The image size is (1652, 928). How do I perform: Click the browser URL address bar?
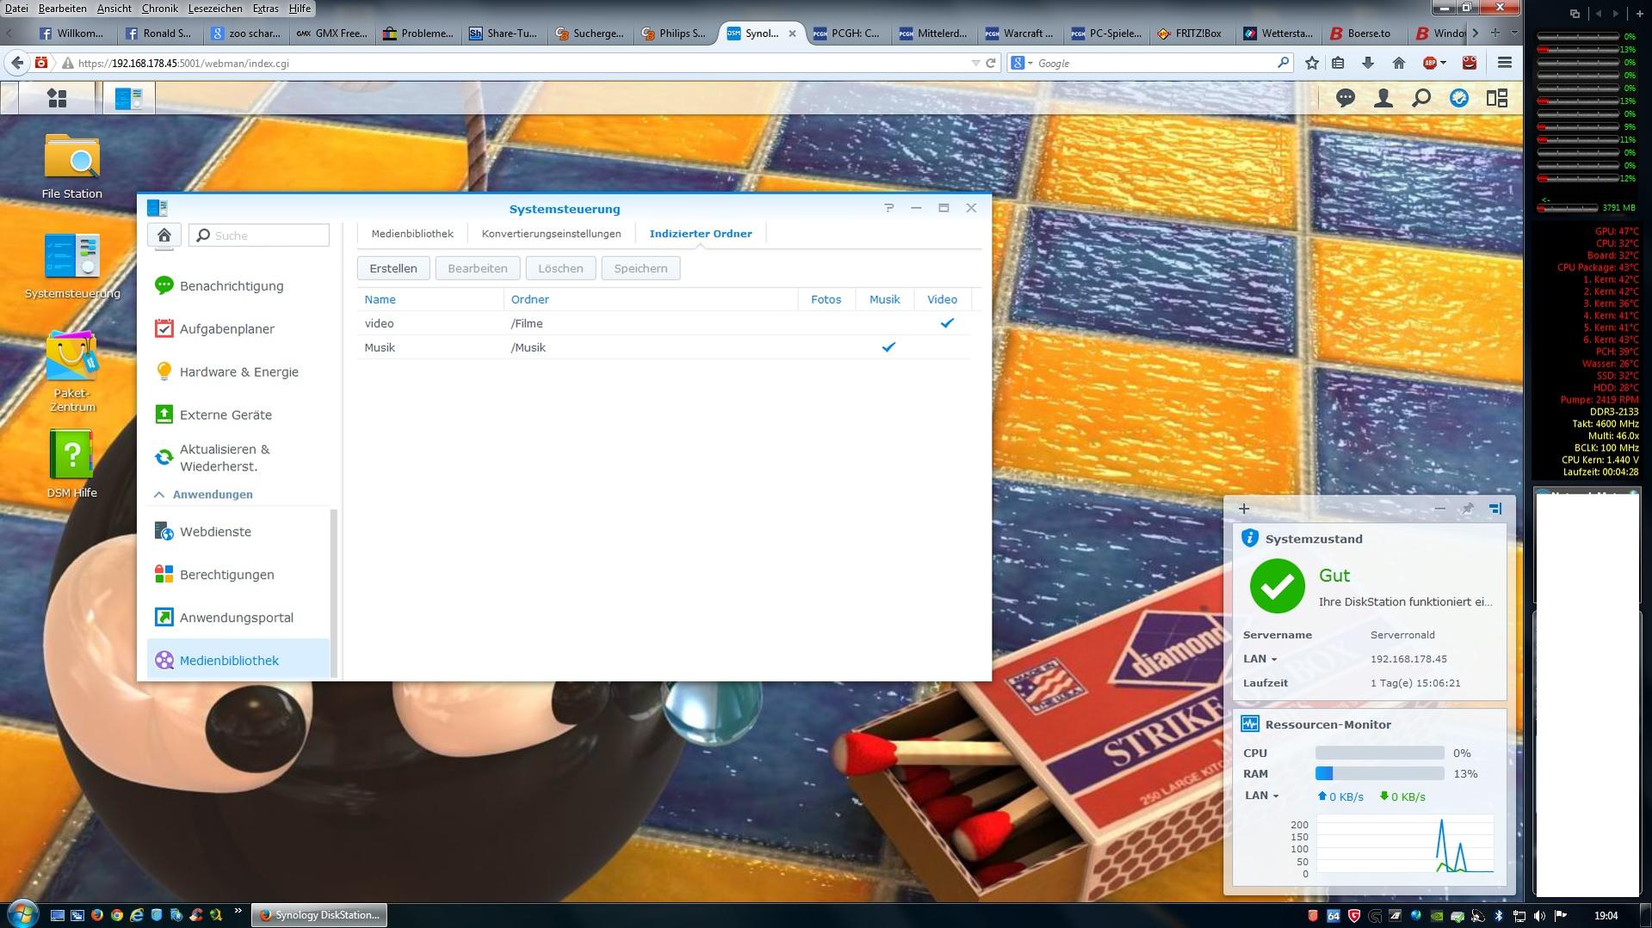521,63
